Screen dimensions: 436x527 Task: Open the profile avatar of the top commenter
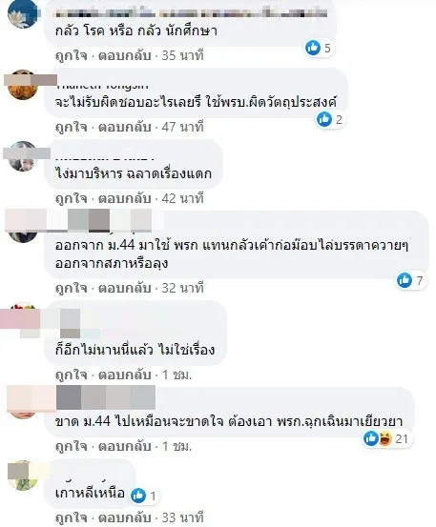tap(23, 13)
